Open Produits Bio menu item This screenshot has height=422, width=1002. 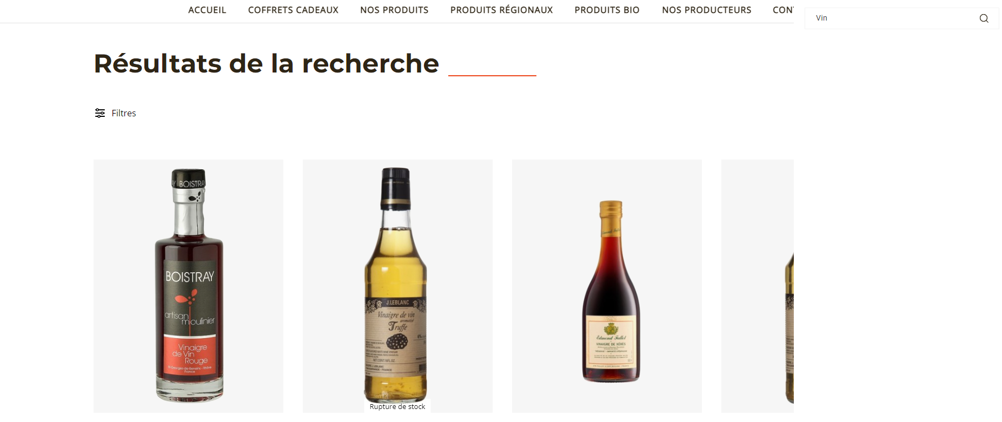607,10
